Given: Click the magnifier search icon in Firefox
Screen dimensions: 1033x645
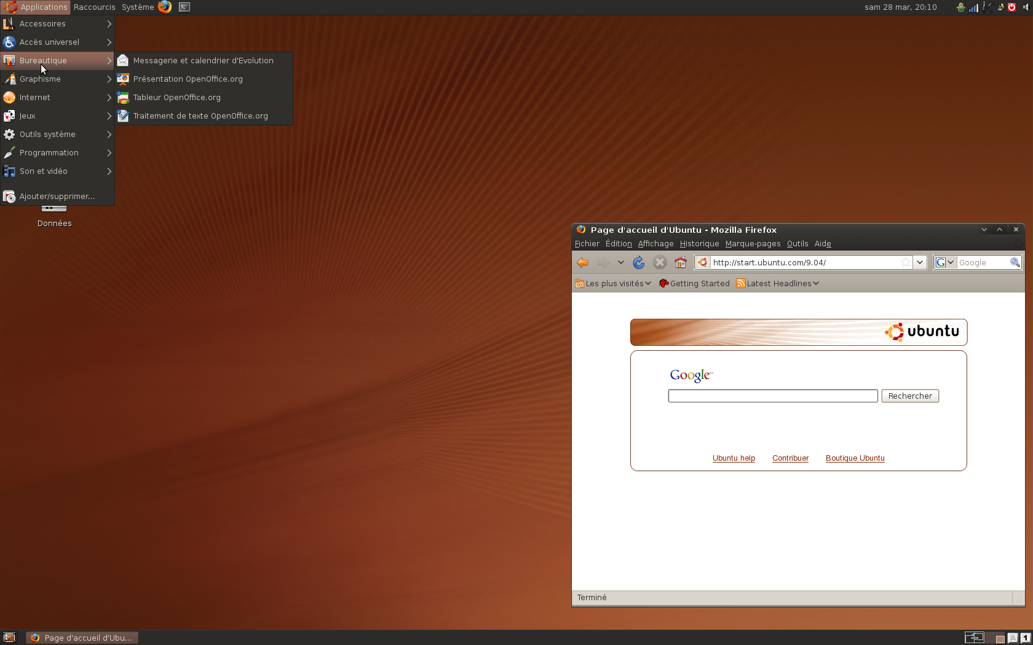Looking at the screenshot, I should [1015, 262].
